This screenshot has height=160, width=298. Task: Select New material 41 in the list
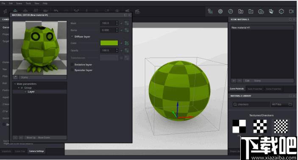(262, 28)
